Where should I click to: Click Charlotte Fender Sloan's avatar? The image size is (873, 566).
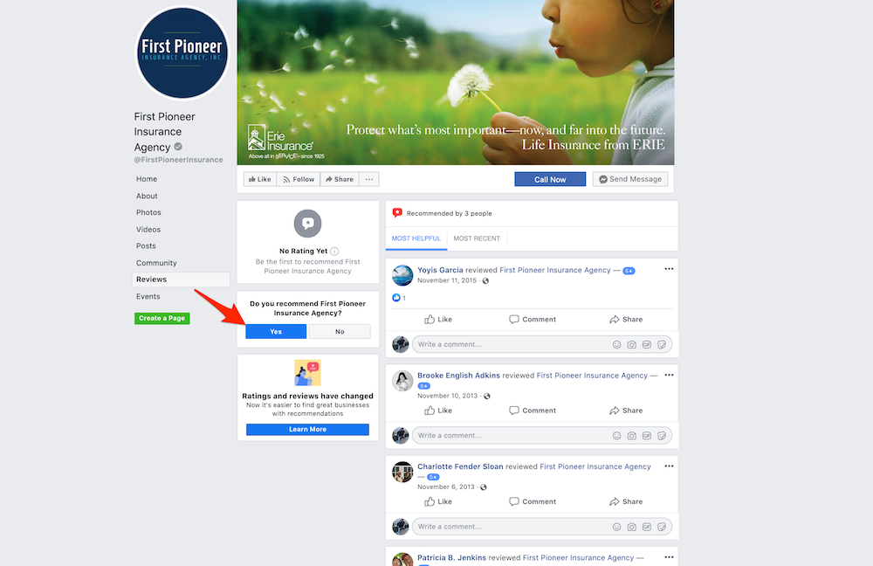pyautogui.click(x=402, y=472)
